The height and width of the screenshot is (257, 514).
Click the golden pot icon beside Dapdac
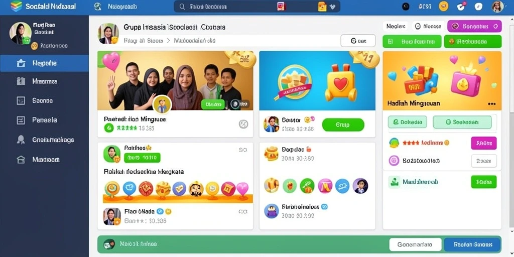(x=272, y=154)
